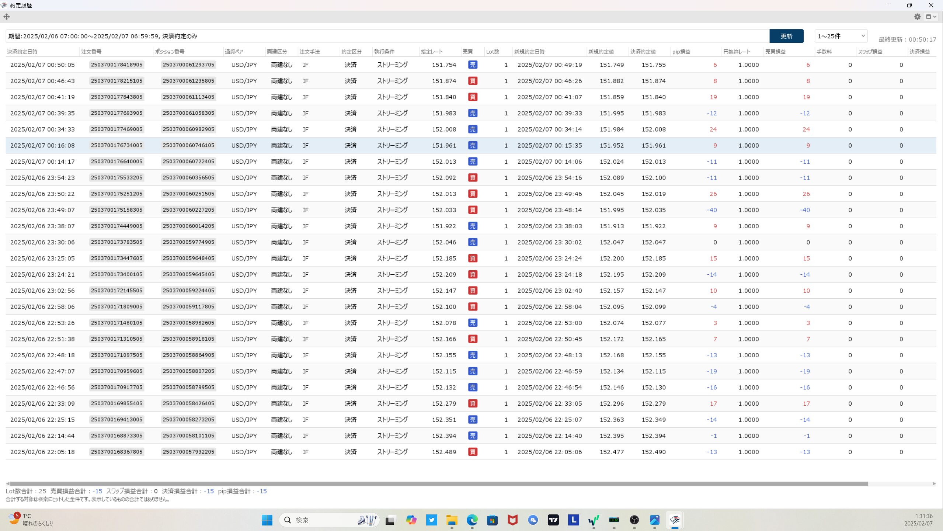Open TradingView from the taskbar
The height and width of the screenshot is (531, 943).
click(x=553, y=520)
